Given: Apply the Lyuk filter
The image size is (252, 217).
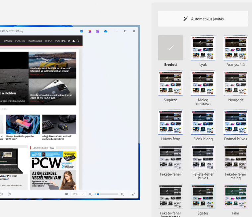Looking at the screenshot, I should coord(203,48).
